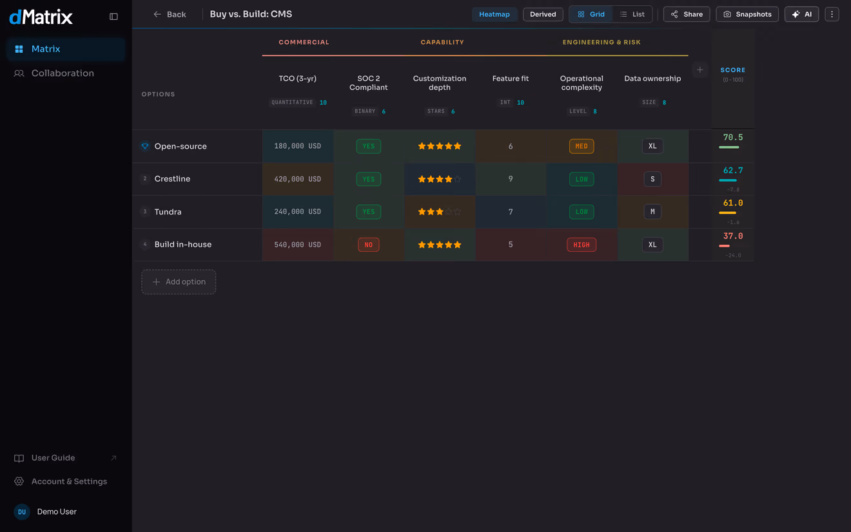
Task: Click the Share button
Action: click(x=687, y=14)
